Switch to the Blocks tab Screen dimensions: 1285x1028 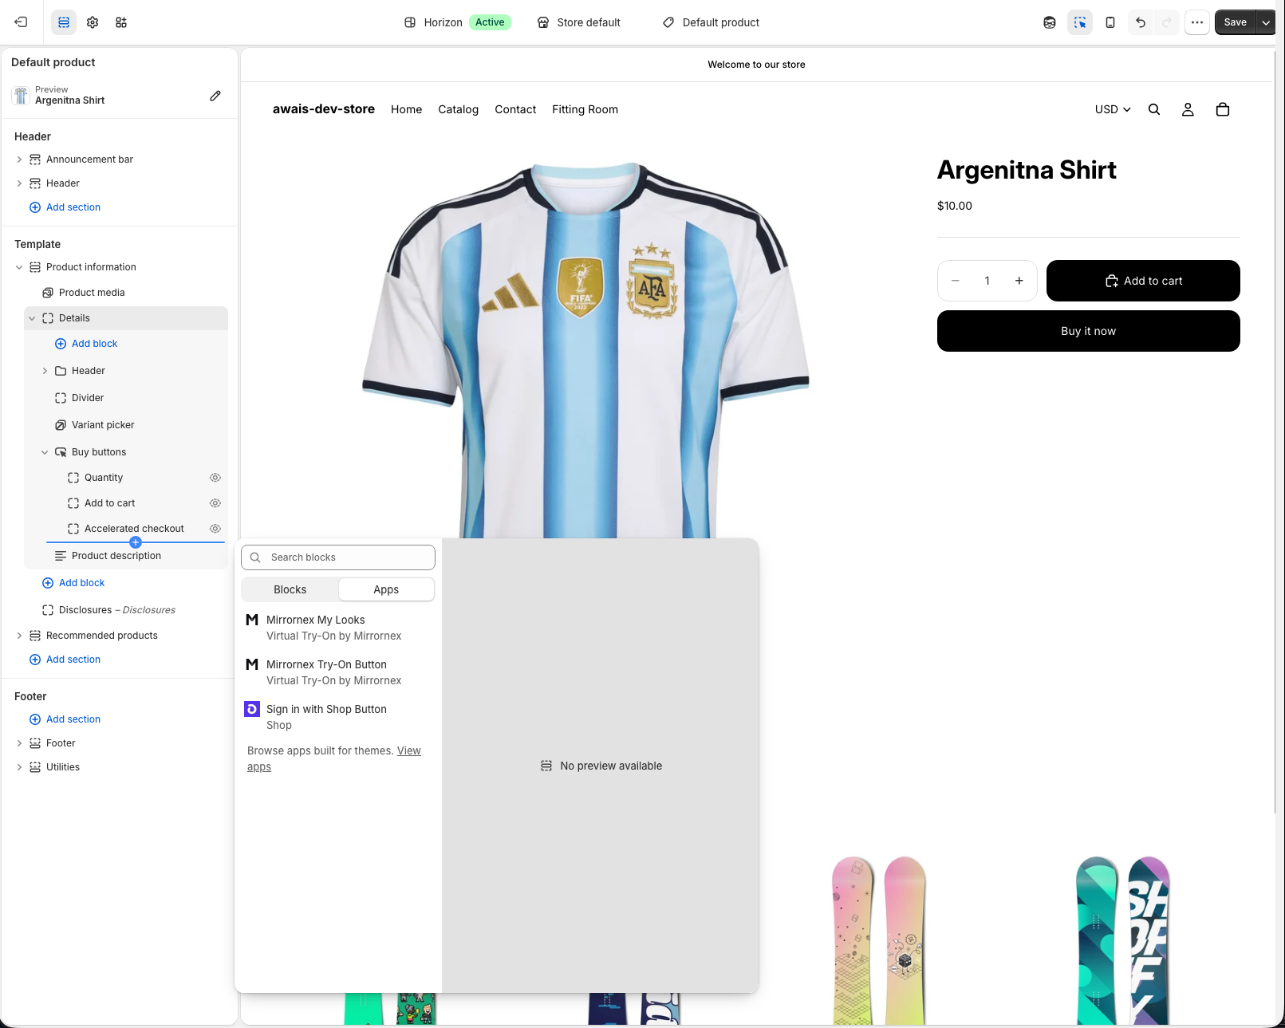click(290, 589)
